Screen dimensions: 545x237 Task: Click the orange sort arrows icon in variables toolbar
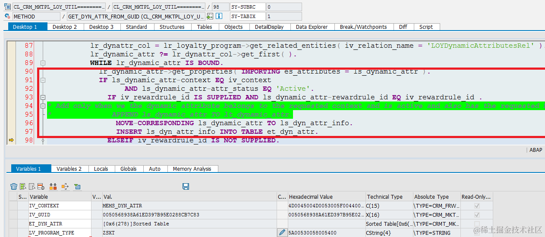[x=53, y=186]
